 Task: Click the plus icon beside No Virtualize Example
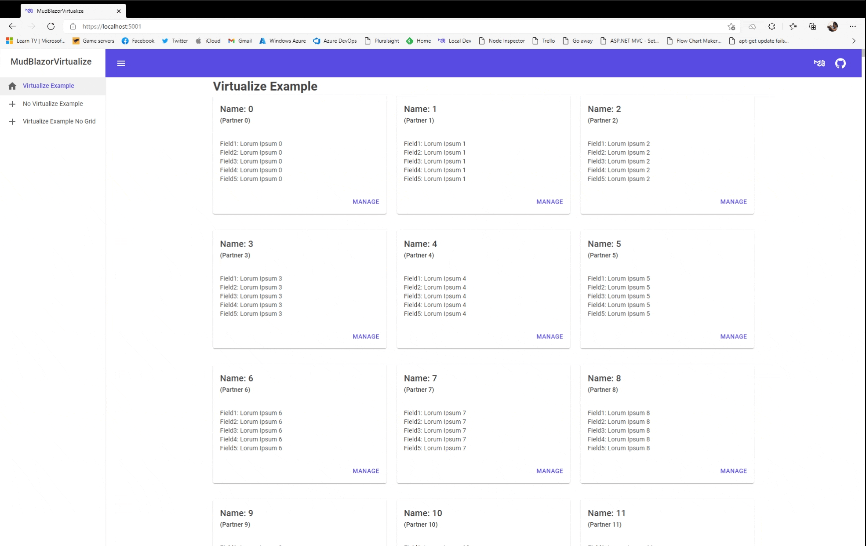12,104
